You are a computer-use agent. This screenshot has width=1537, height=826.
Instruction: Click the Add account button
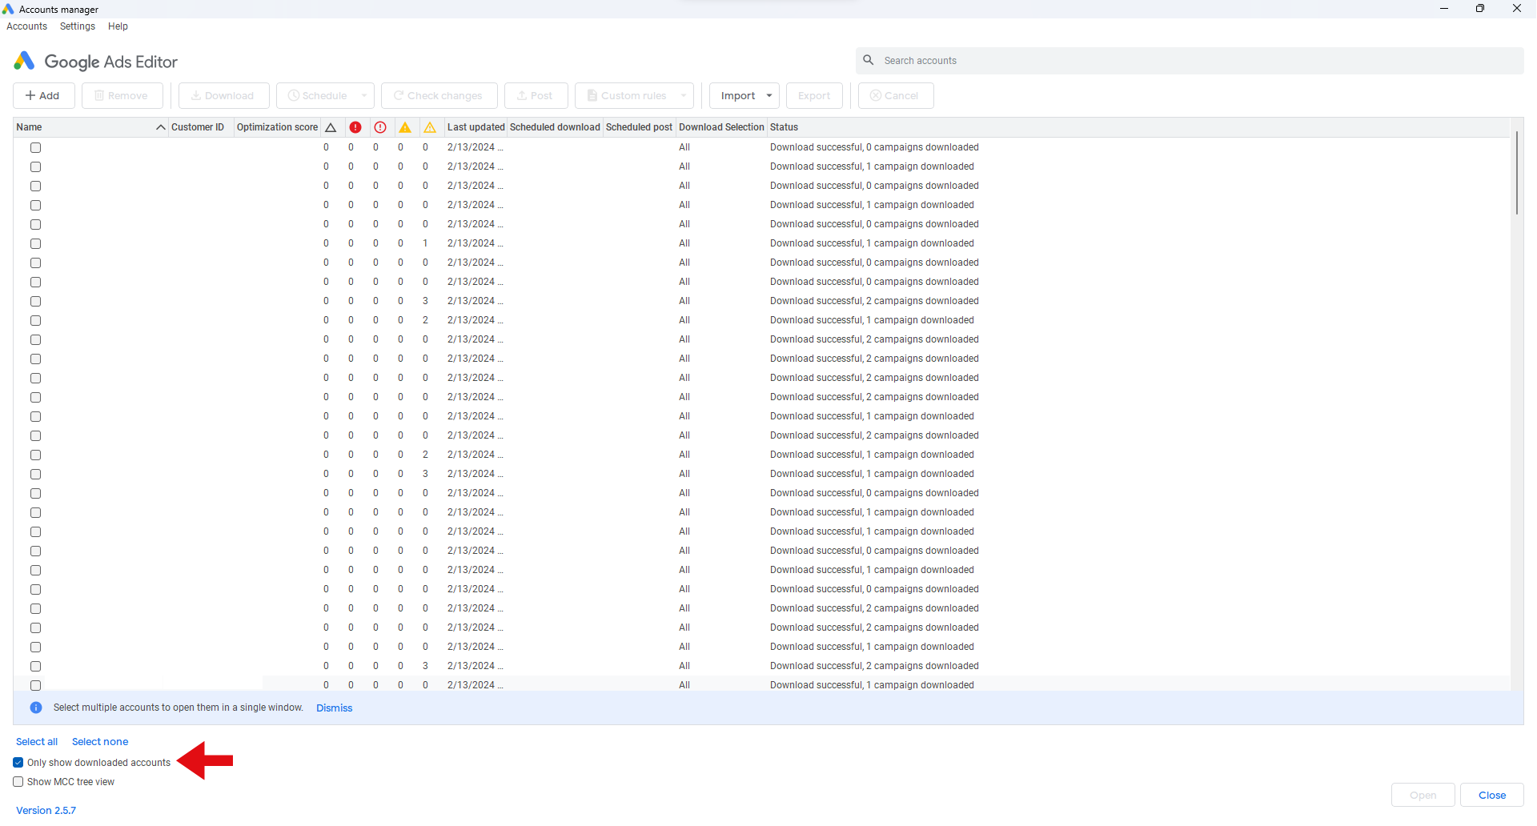[44, 95]
